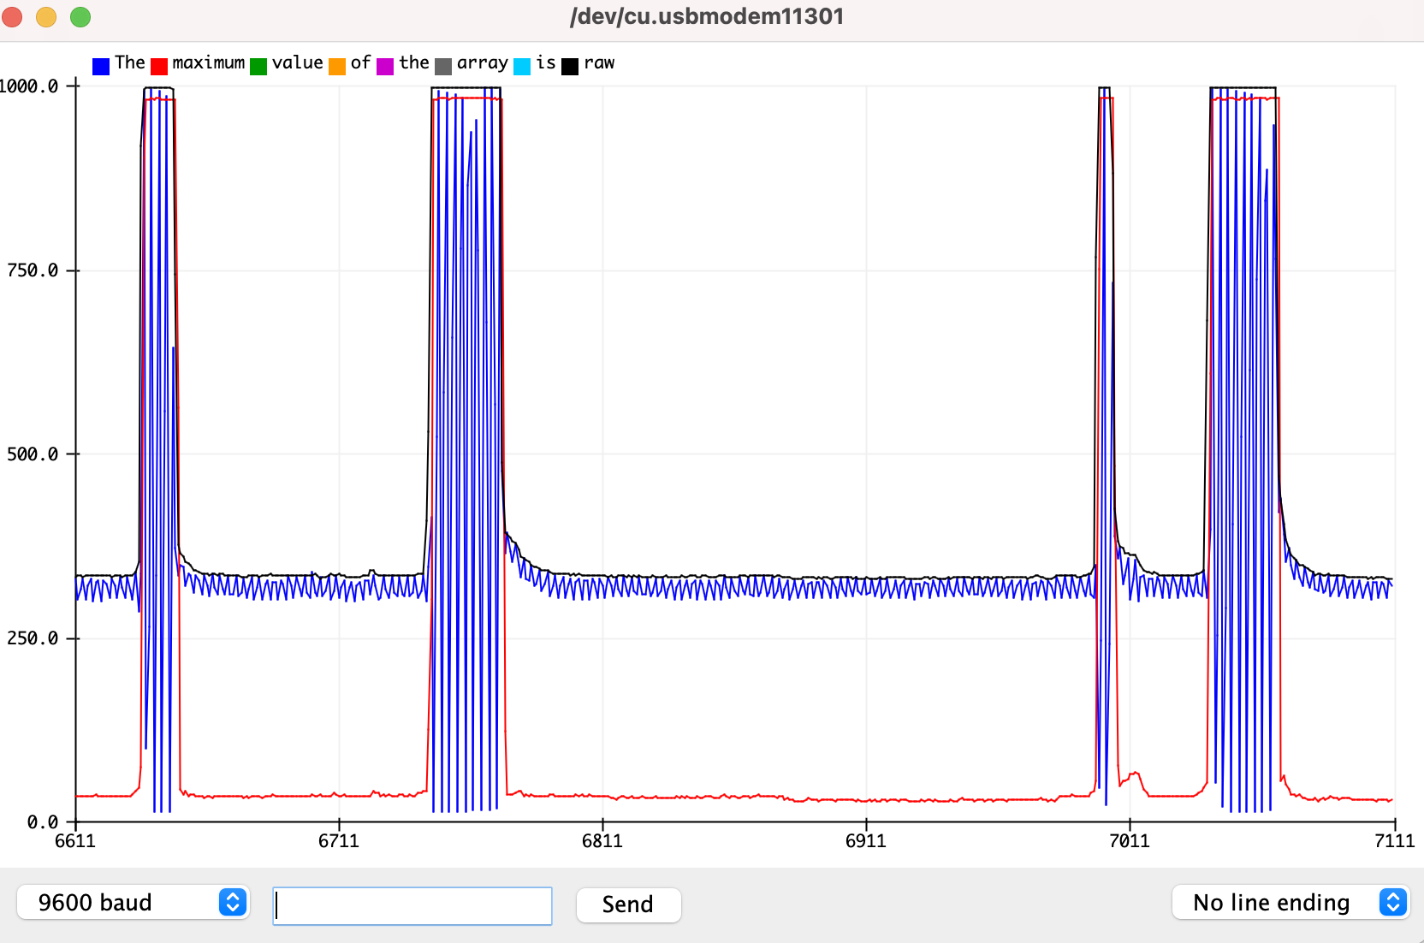
Task: Close the serial plotter window
Action: point(13,17)
